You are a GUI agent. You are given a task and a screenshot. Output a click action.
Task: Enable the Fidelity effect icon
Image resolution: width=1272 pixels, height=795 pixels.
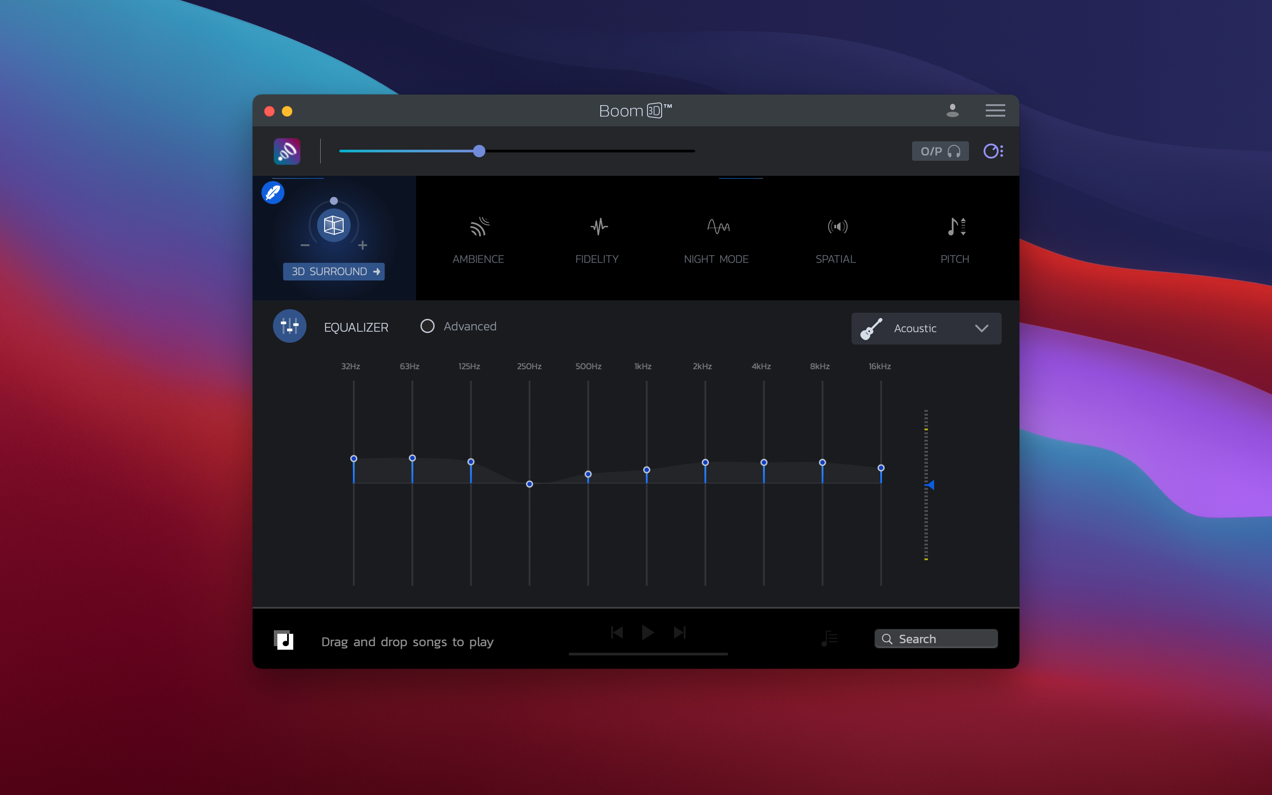pos(599,227)
